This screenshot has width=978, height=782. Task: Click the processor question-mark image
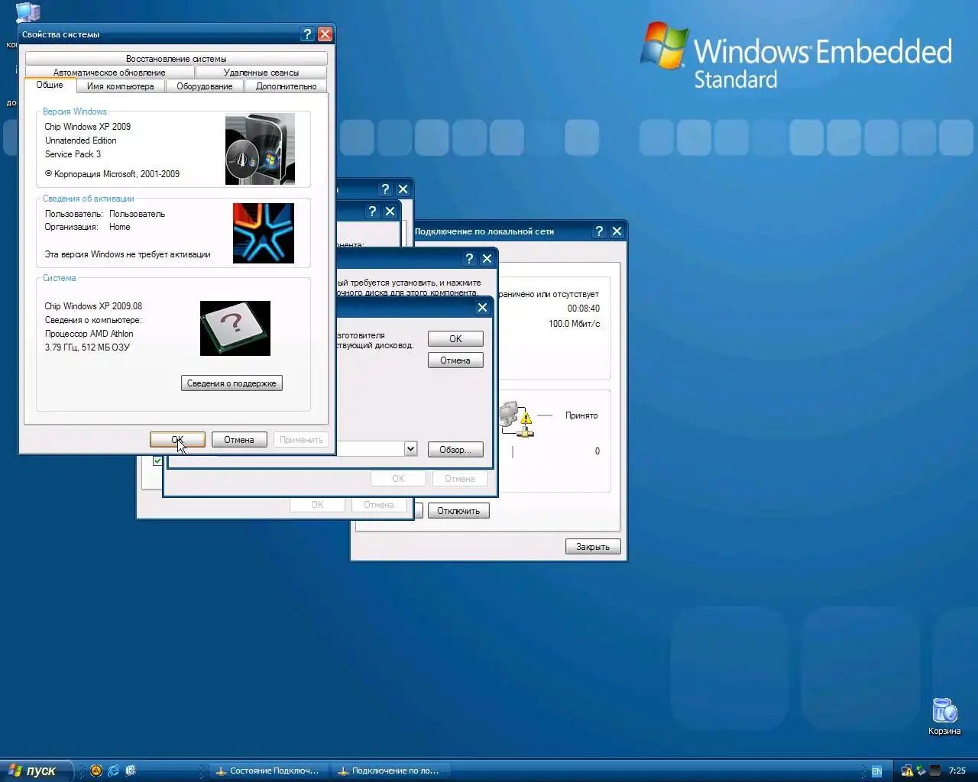point(235,328)
